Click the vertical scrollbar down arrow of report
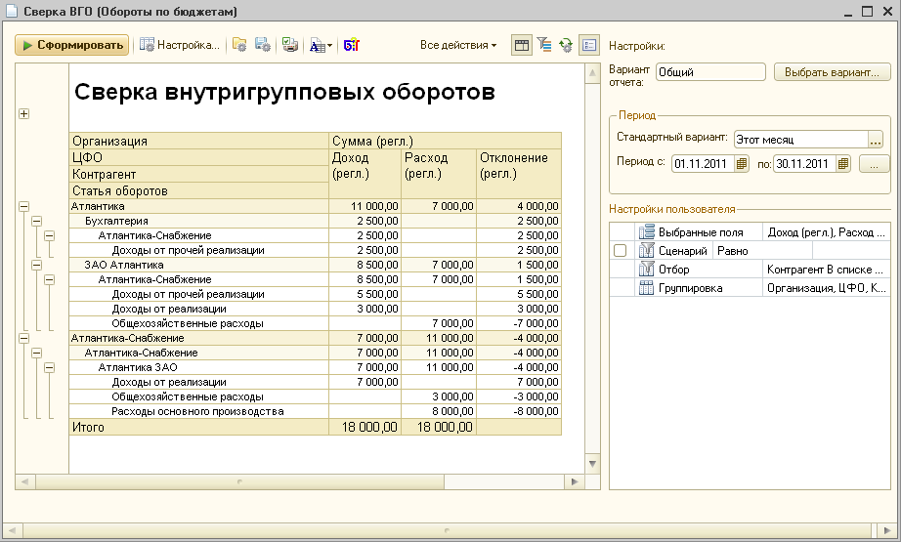The image size is (901, 542). pos(592,463)
